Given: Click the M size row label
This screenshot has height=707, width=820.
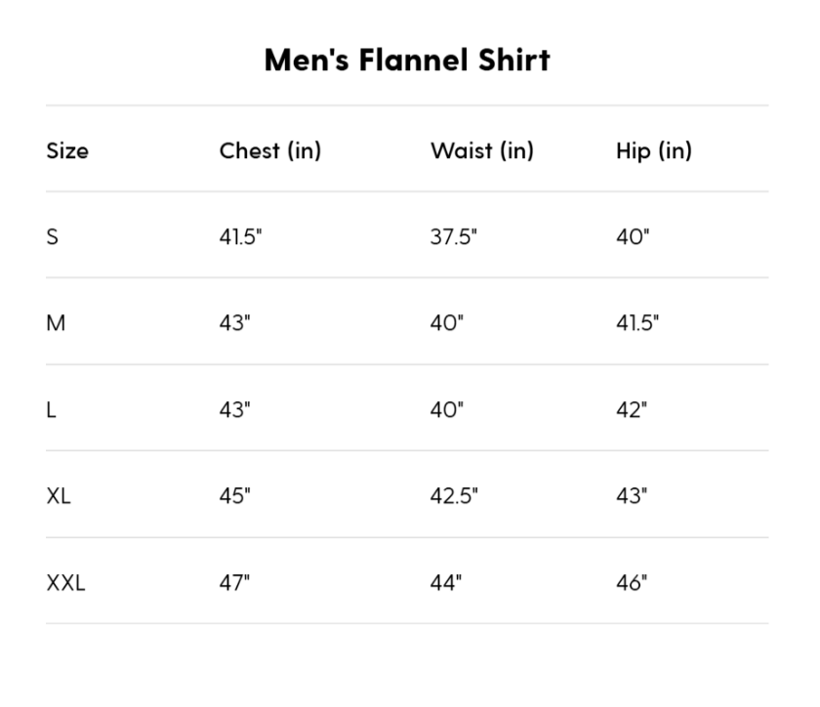Looking at the screenshot, I should [x=56, y=323].
